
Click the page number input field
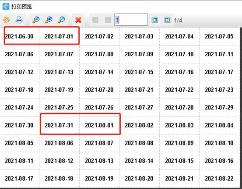tap(131, 20)
